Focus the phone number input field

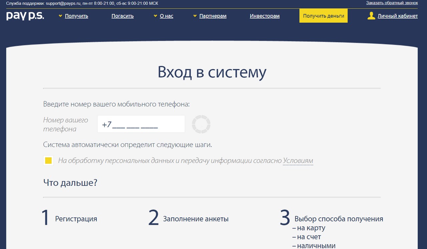141,124
